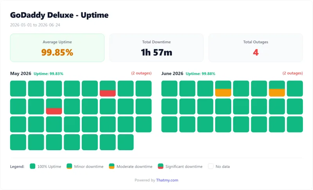Click the Moderate downtime legend swatch
The image size is (313, 190).
pyautogui.click(x=112, y=166)
